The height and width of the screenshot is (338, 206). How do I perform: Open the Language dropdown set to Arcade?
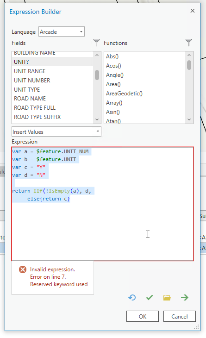(62, 31)
